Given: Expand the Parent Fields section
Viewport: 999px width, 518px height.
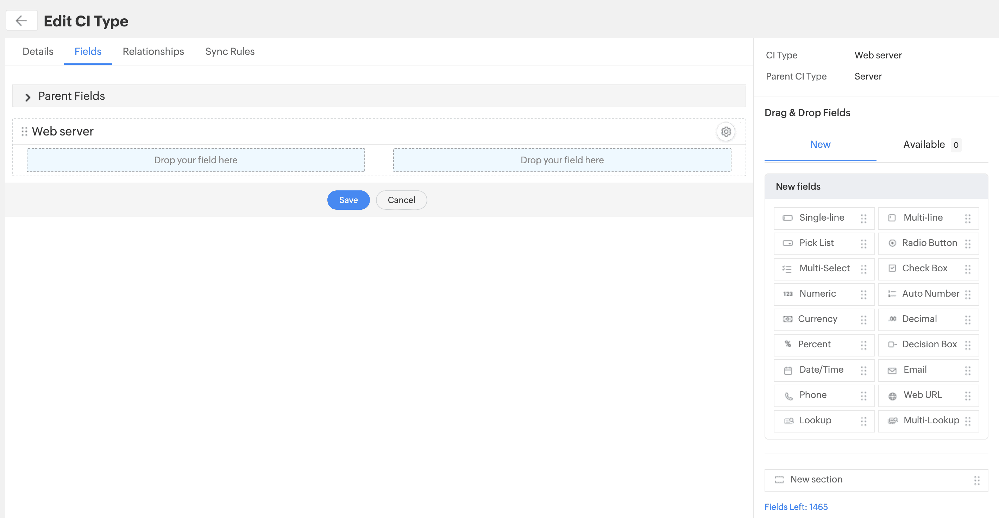Looking at the screenshot, I should [28, 96].
